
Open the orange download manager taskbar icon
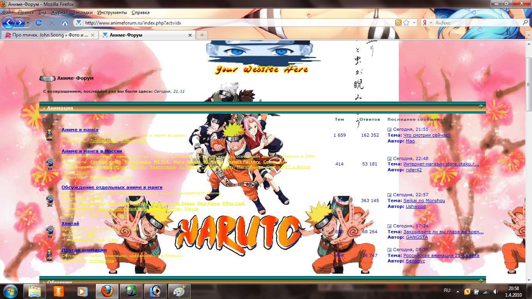coord(58,291)
